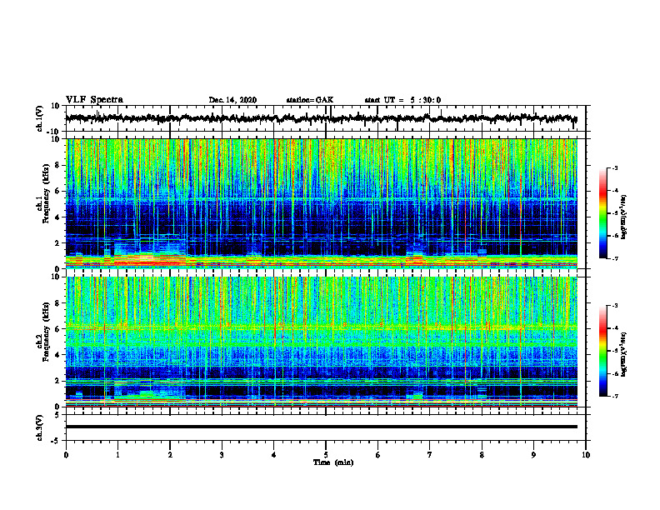Click the -3 label on ch.1 color bar

[x=615, y=167]
